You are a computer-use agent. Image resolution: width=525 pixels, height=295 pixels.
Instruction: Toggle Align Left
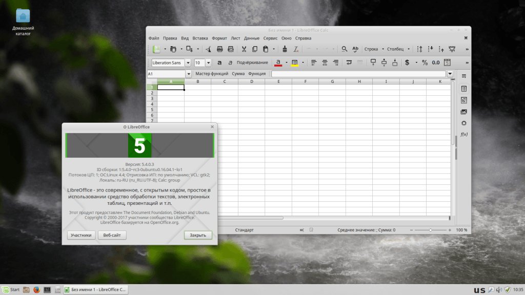313,62
